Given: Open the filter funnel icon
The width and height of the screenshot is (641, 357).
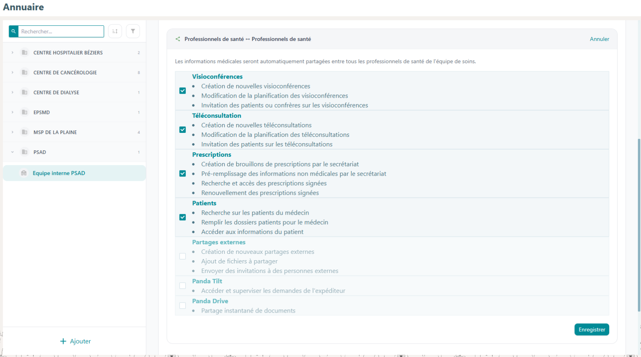Looking at the screenshot, I should pos(133,31).
